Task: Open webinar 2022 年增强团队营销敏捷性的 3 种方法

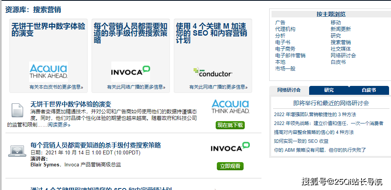Action: click(x=315, y=115)
